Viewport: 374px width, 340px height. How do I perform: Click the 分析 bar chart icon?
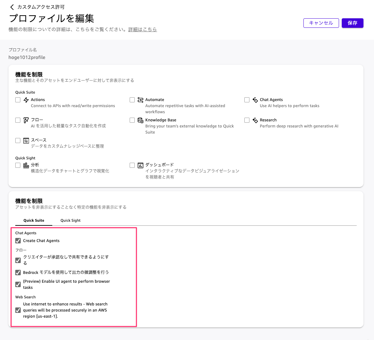tap(26, 165)
